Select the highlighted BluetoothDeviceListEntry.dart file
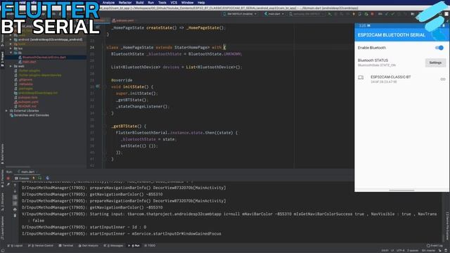Screen dimensions: 450x253 click(44, 58)
